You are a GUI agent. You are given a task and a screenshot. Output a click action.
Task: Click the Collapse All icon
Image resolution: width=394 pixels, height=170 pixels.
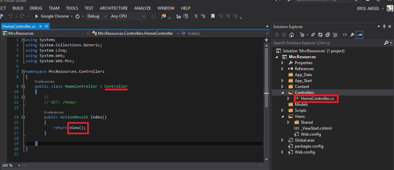tap(328, 35)
